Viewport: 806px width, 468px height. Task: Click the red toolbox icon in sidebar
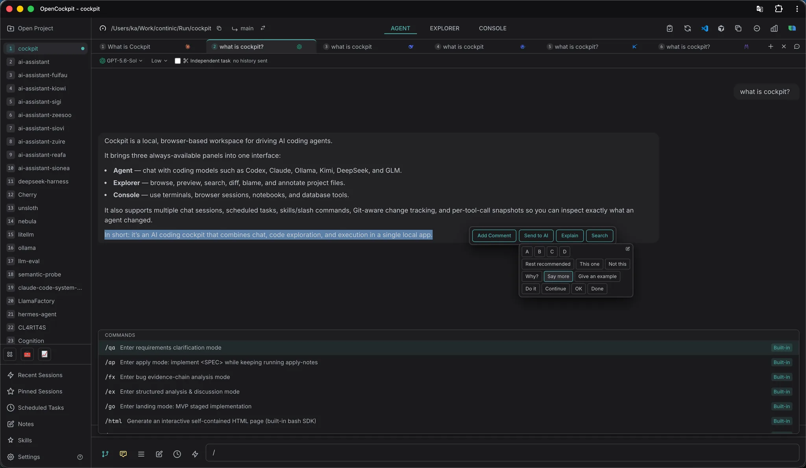pos(27,354)
